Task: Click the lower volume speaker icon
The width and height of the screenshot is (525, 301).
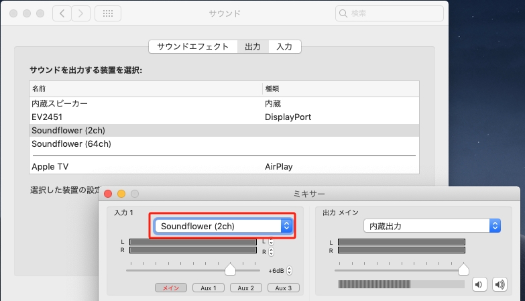Action: tap(479, 285)
